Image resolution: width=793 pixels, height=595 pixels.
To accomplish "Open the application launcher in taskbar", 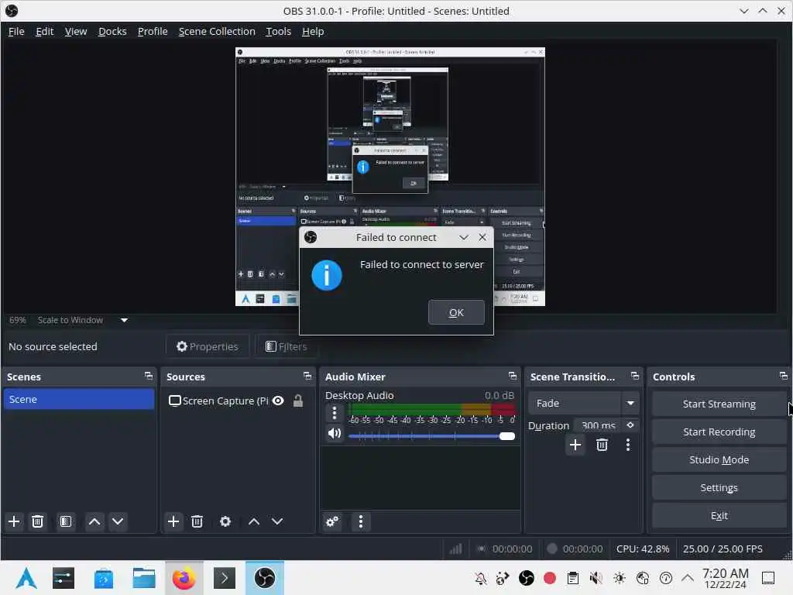I will click(x=26, y=578).
